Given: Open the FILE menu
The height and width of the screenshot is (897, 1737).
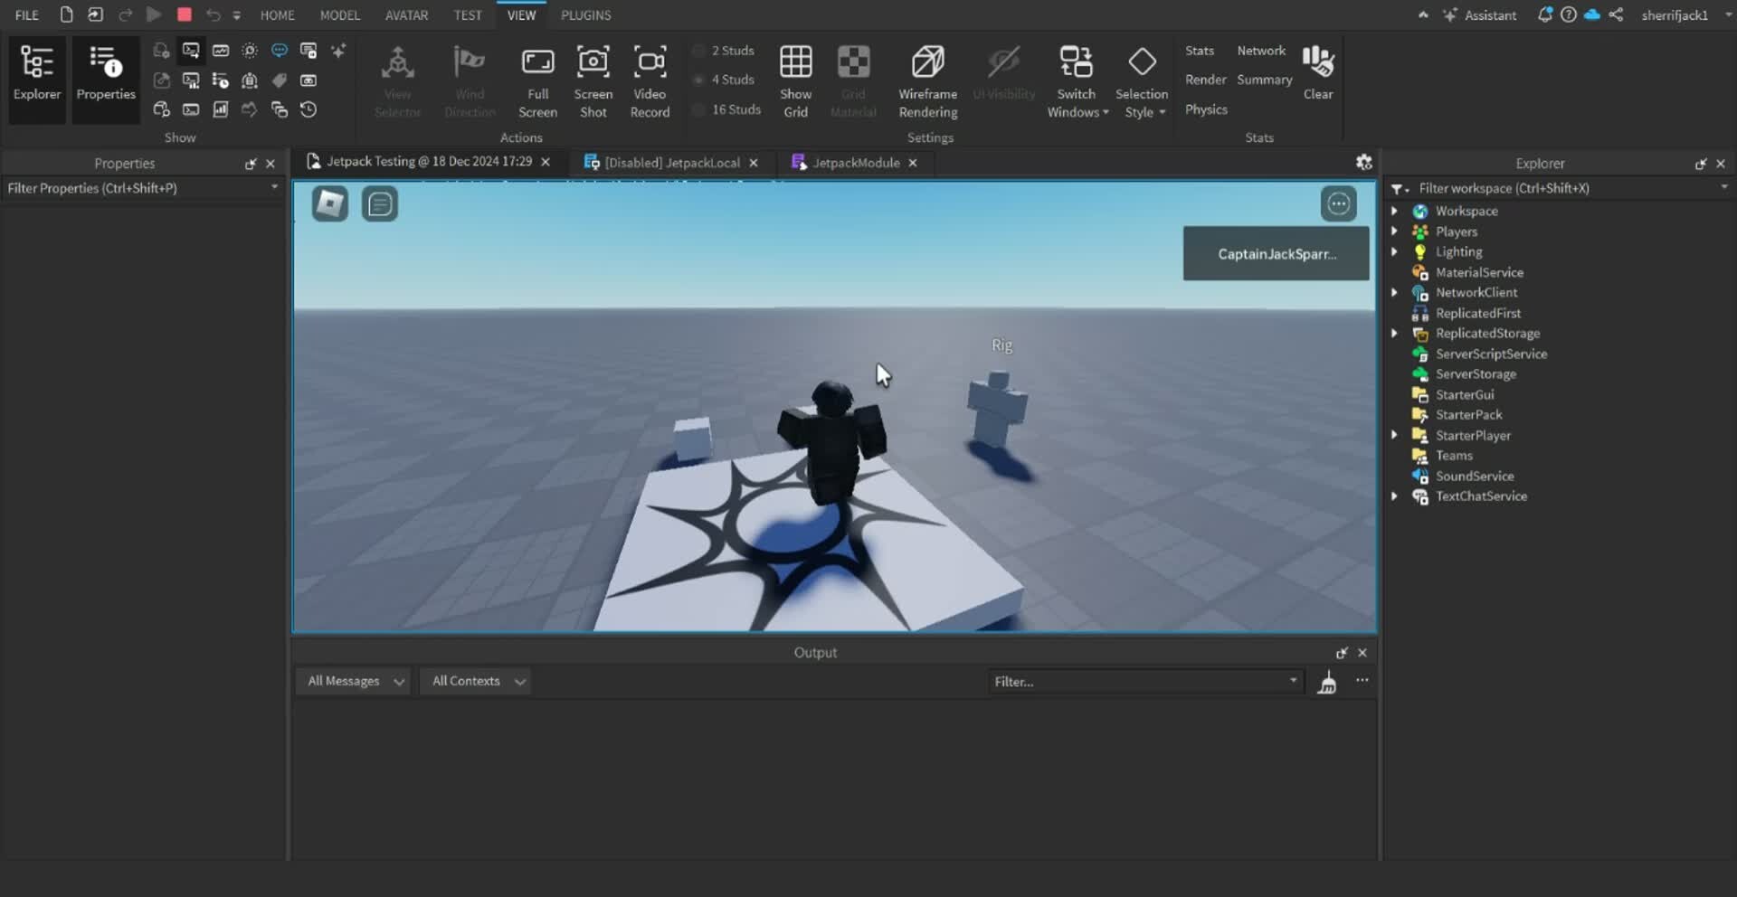Looking at the screenshot, I should (26, 14).
